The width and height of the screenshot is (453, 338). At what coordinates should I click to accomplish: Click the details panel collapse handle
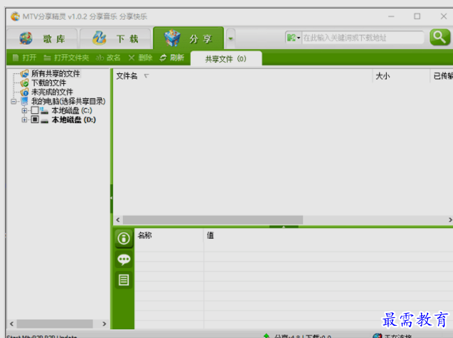click(x=284, y=227)
